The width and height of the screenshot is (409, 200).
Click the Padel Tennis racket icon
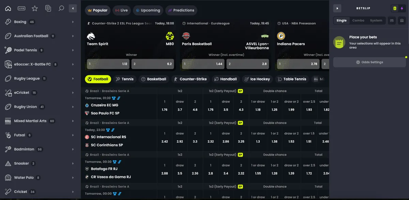tap(8, 50)
